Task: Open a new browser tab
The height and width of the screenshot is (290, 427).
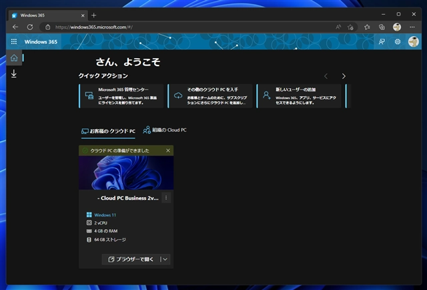Action: [x=93, y=15]
